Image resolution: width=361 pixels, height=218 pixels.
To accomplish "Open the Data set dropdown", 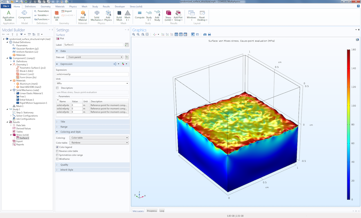I will [95, 57].
